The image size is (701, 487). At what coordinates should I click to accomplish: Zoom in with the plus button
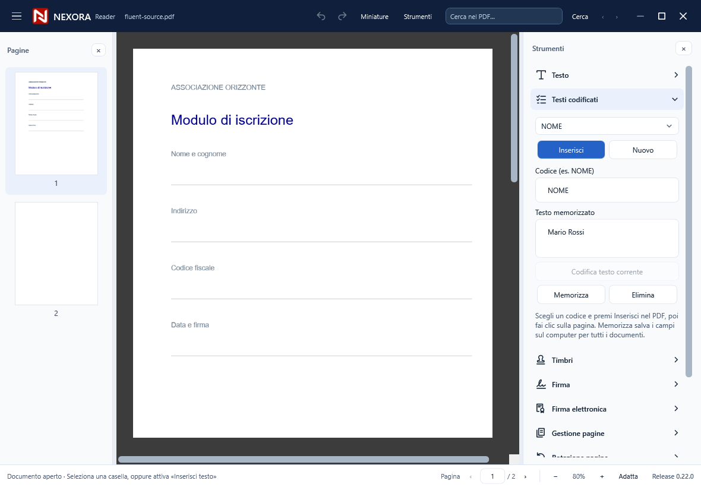(x=602, y=476)
